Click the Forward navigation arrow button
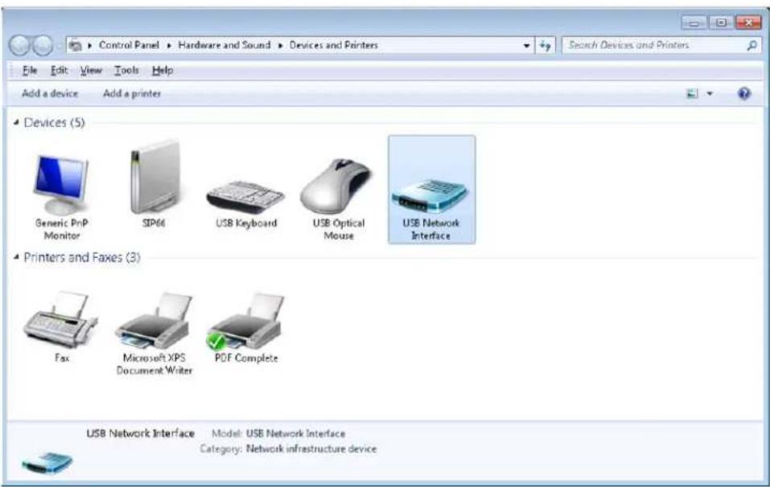The image size is (770, 487). (43, 46)
